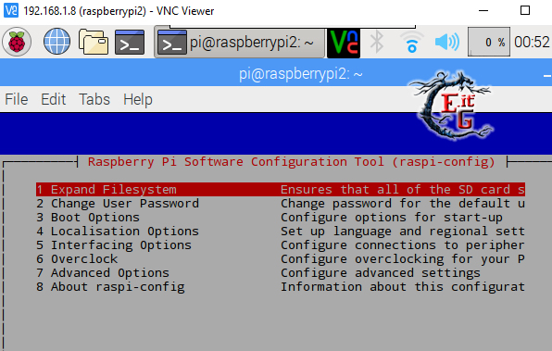Select '2 Change User Password' entry
The image size is (552, 351).
click(281, 204)
